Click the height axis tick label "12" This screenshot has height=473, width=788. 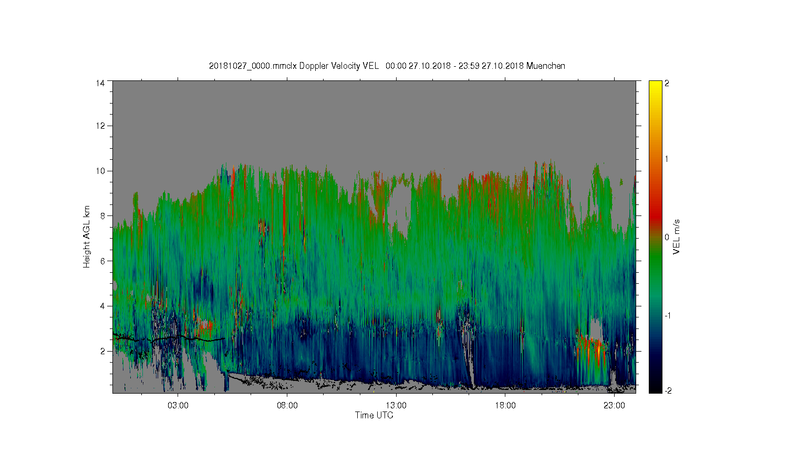(100, 126)
